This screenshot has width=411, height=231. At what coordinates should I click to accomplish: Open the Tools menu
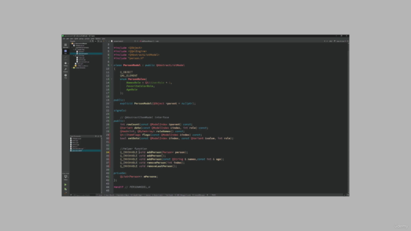pyautogui.click(x=92, y=38)
